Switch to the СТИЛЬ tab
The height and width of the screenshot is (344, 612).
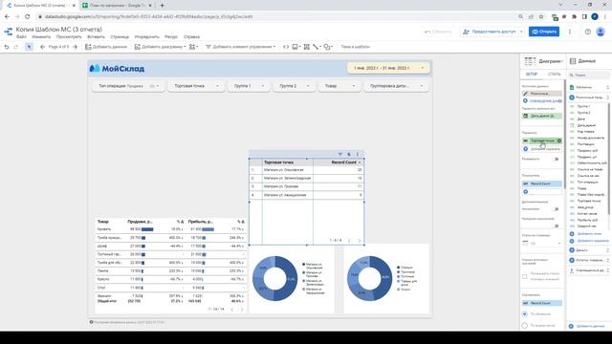tap(554, 75)
